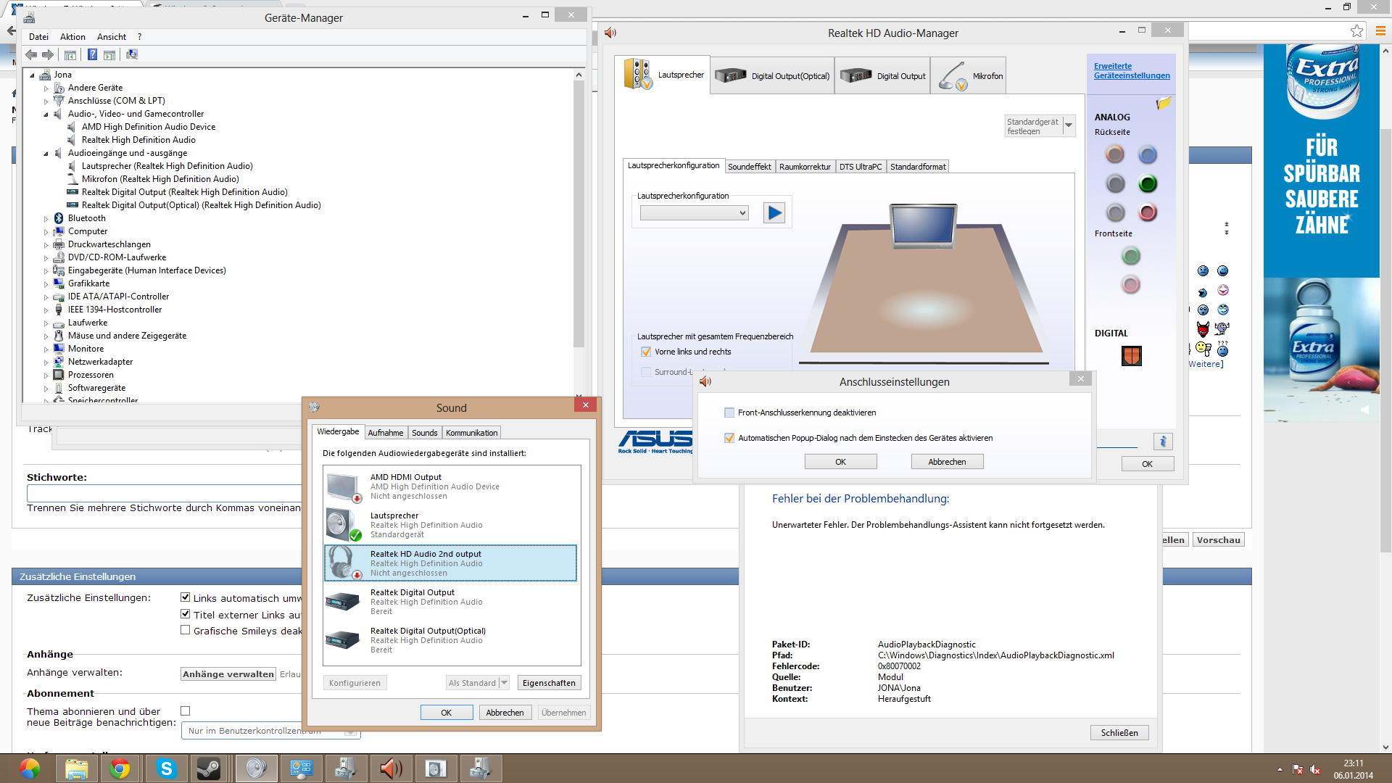Play the speaker configuration test

pos(774,213)
